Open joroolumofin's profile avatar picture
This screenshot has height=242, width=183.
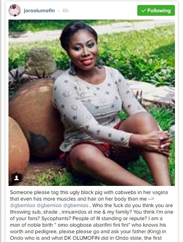pyautogui.click(x=15, y=10)
